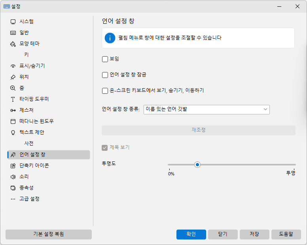Image resolution: width=307 pixels, height=245 pixels.
Task: Click the 위치 pin icon
Action: point(13,77)
